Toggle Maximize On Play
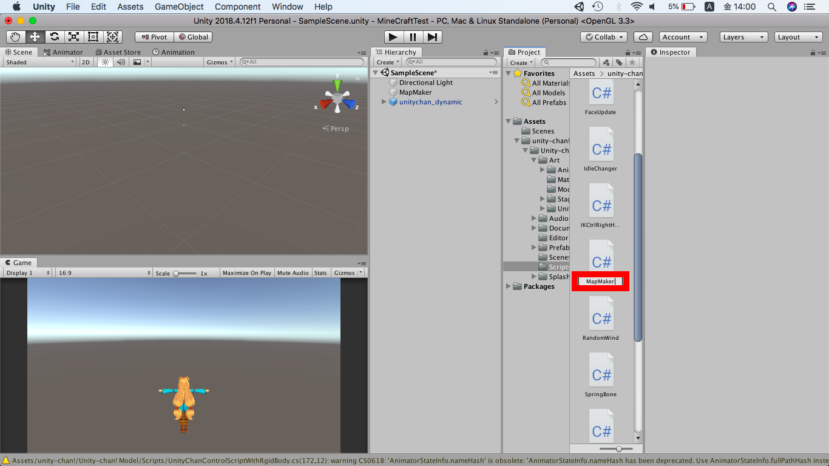The height and width of the screenshot is (466, 829). (x=247, y=273)
